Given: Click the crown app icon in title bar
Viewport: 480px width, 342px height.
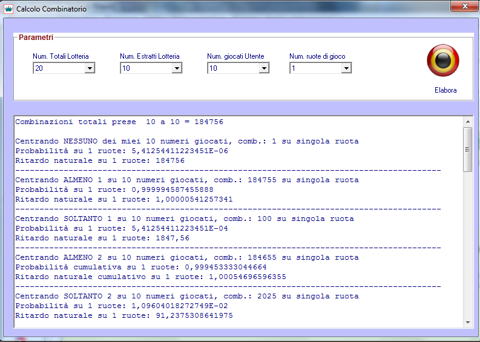Looking at the screenshot, I should pyautogui.click(x=8, y=8).
